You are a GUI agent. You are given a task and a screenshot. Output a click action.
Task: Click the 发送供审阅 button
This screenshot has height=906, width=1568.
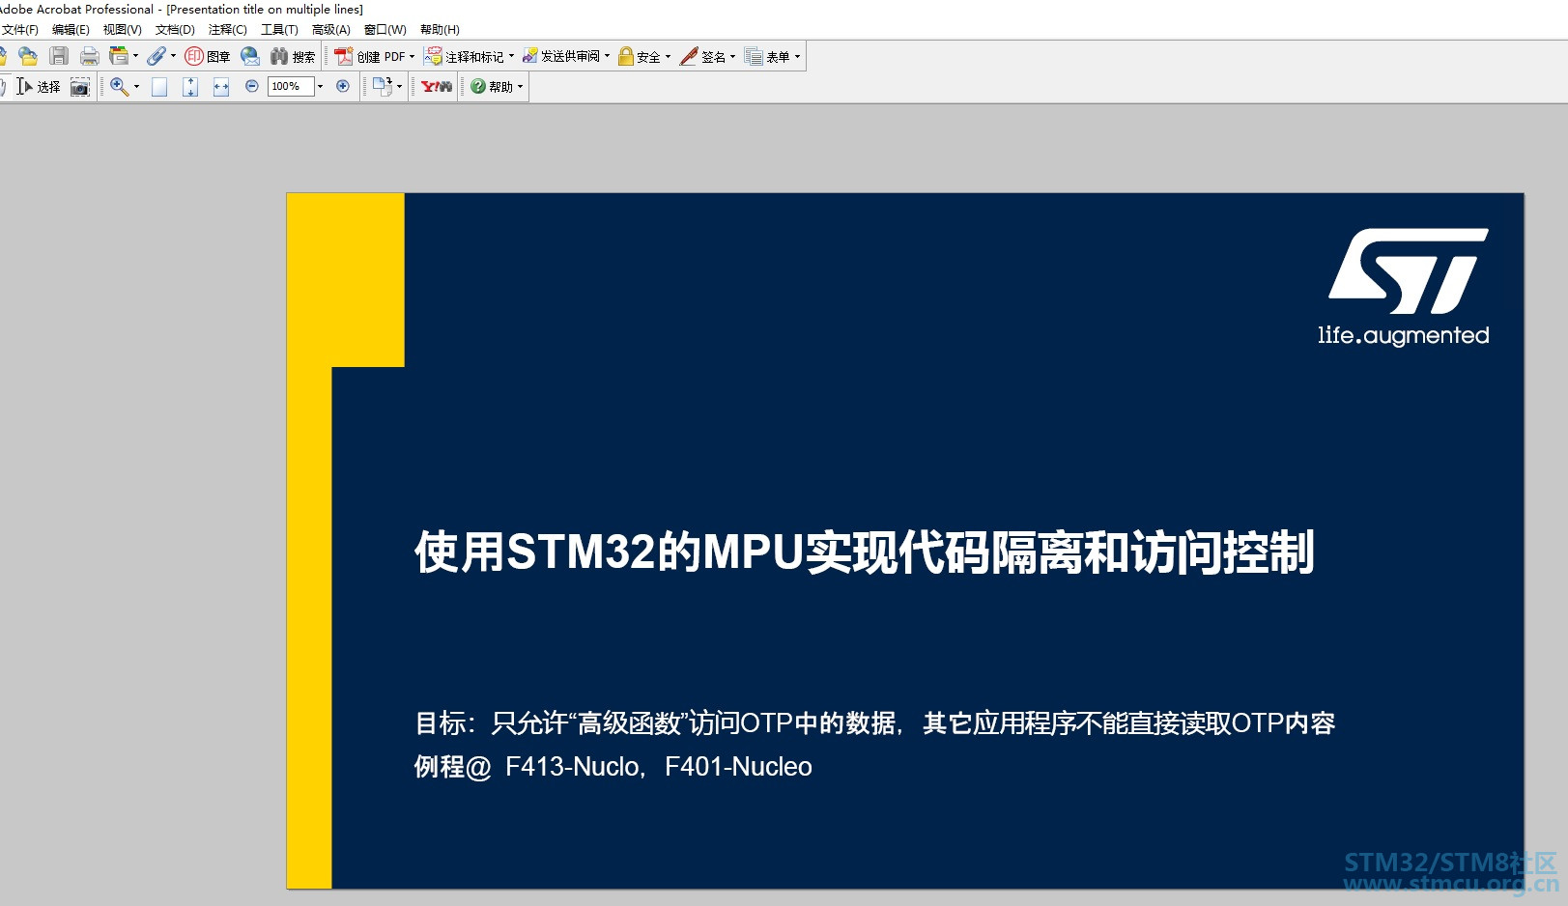point(561,57)
